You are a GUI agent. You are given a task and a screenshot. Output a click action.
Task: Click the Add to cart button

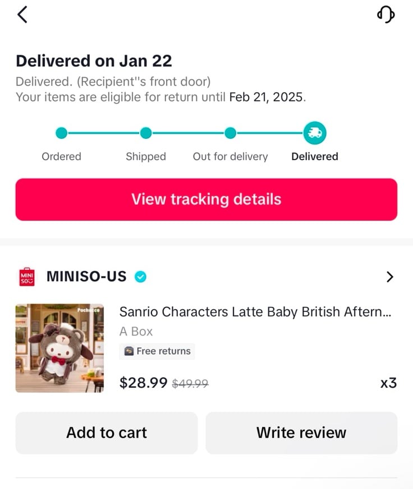[107, 433]
